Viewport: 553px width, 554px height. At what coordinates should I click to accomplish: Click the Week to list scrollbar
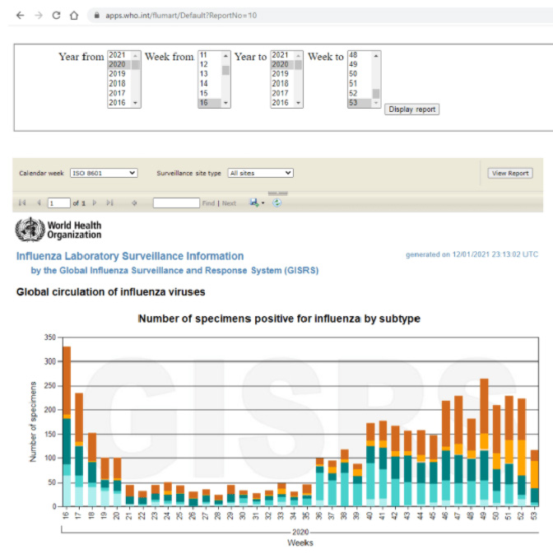(376, 79)
